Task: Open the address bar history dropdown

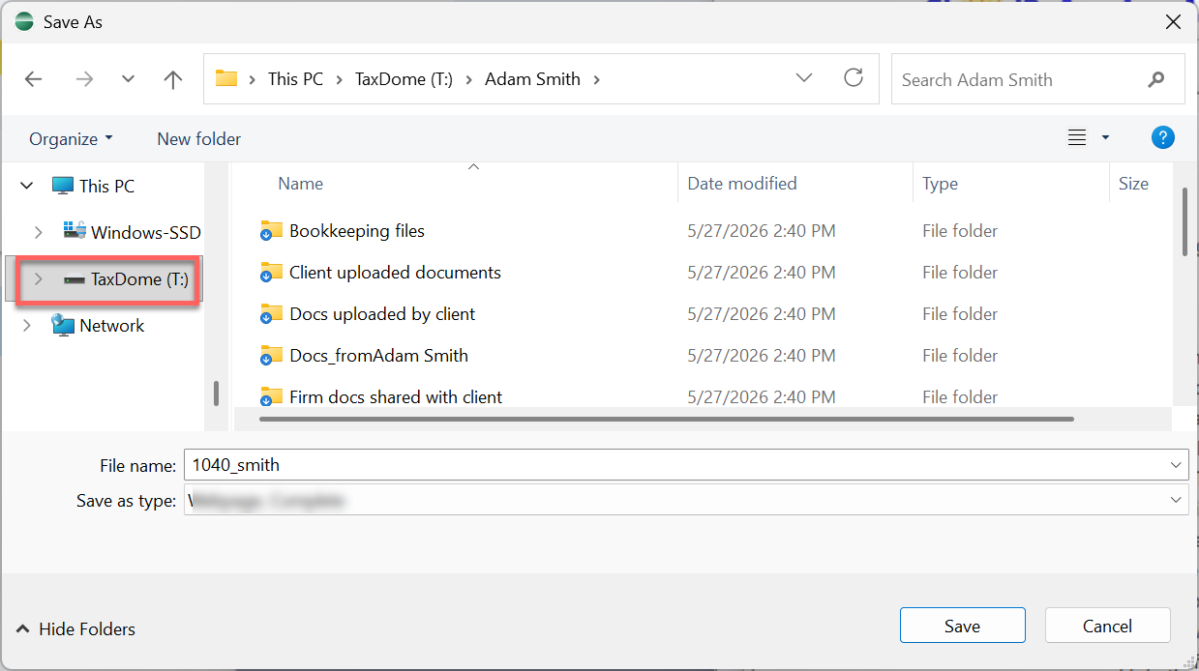Action: 803,78
